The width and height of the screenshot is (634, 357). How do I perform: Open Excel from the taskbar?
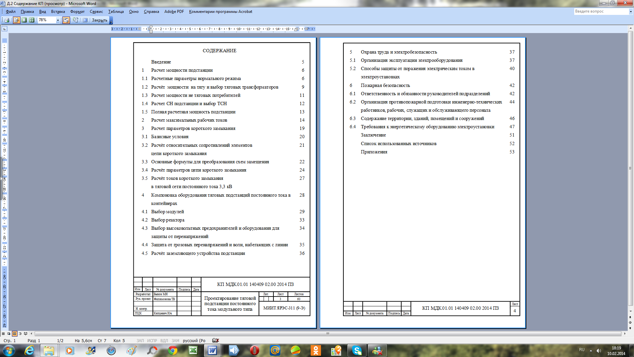(x=193, y=350)
